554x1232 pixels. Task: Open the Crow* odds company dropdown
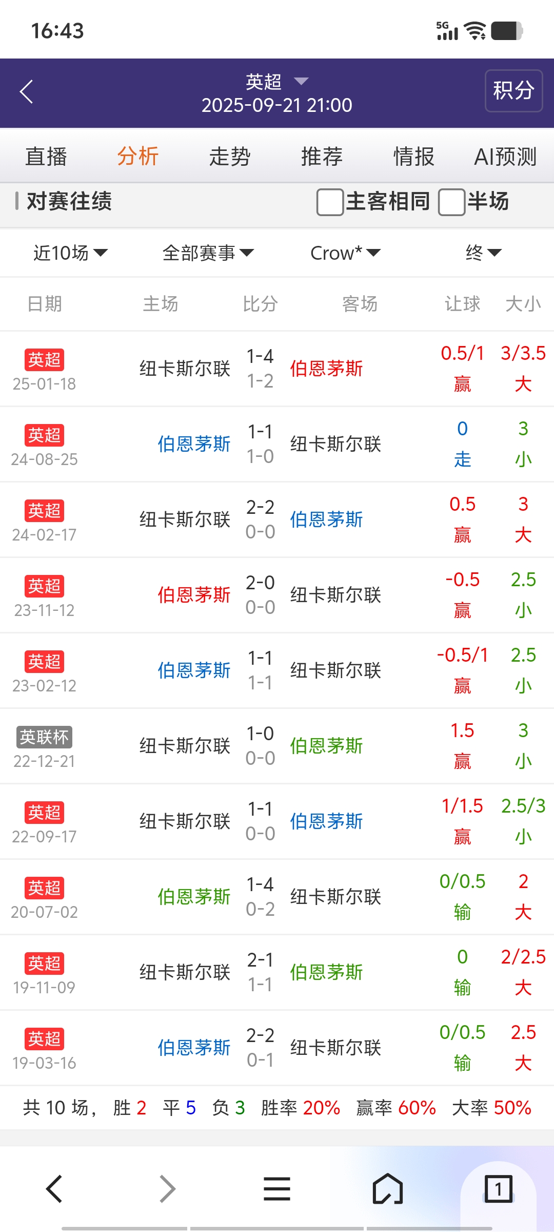click(345, 253)
